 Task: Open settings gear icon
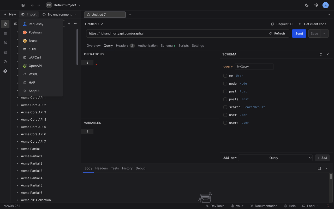[316, 5]
